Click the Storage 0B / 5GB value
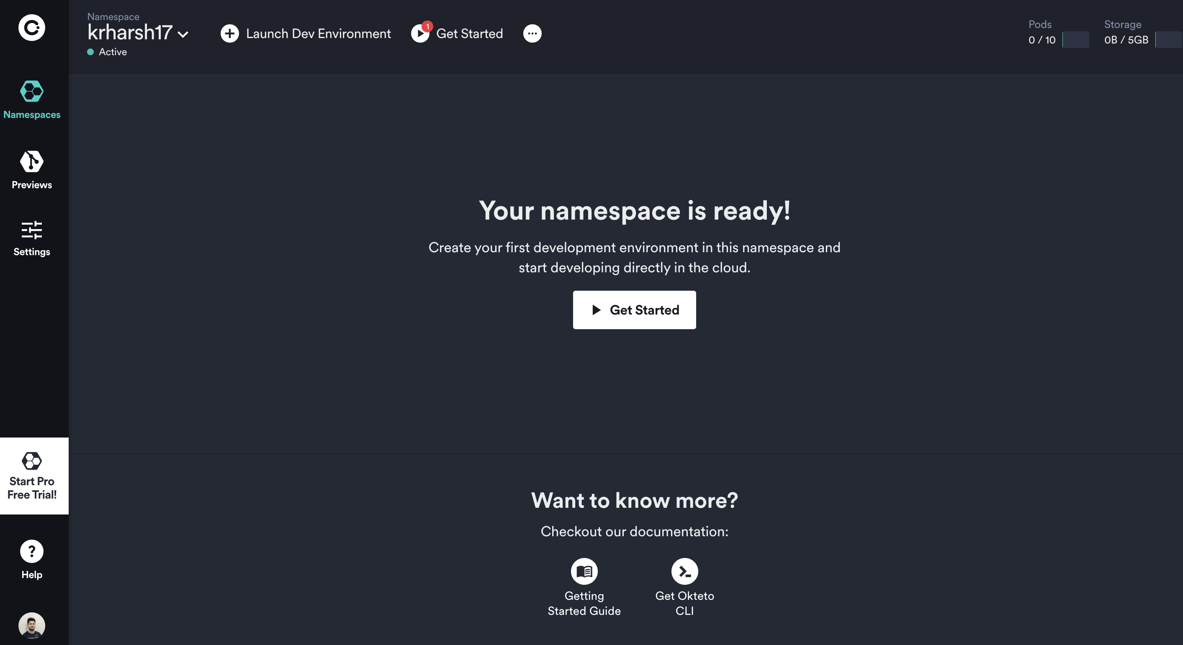This screenshot has width=1183, height=645. point(1126,40)
